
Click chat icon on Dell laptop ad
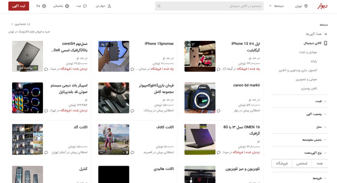46,69
